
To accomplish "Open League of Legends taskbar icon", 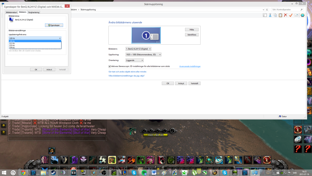I will pyautogui.click(x=124, y=173).
